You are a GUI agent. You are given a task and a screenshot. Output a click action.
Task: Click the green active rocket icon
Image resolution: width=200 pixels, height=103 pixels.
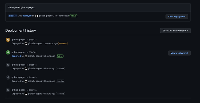(x=8, y=52)
